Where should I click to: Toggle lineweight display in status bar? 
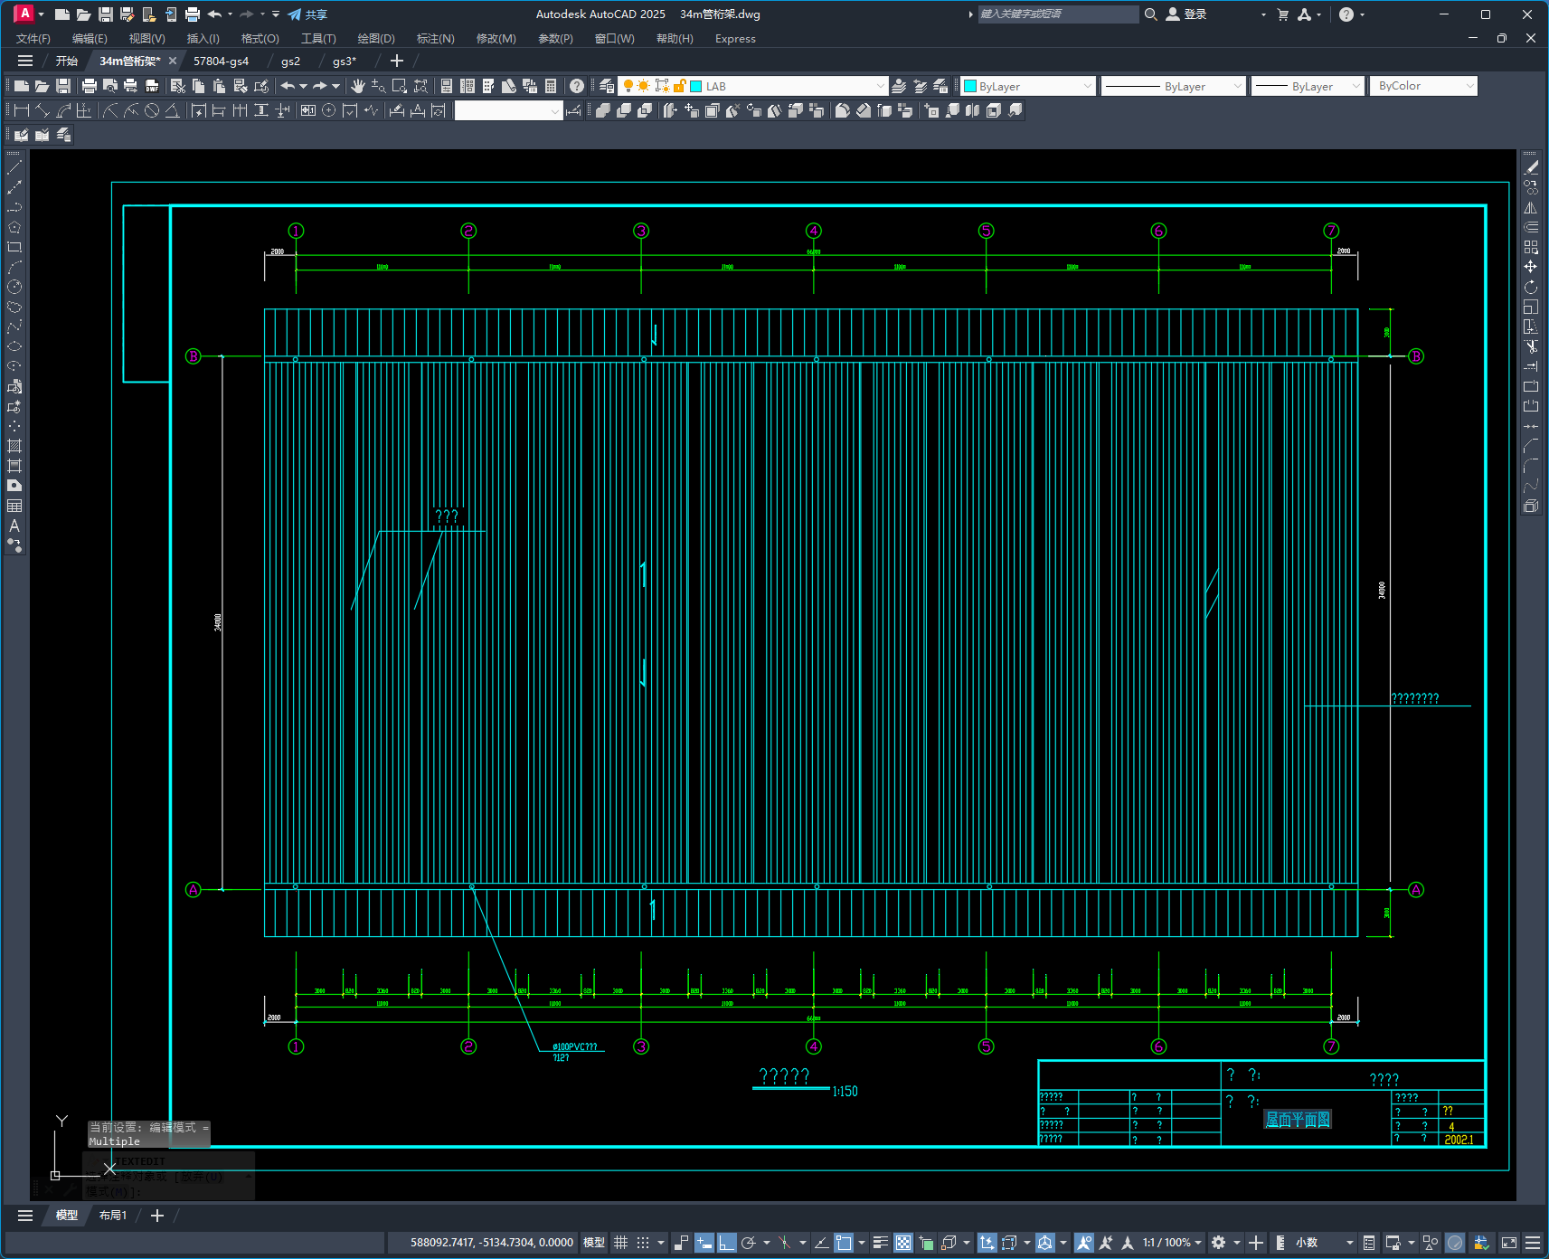tap(880, 1243)
